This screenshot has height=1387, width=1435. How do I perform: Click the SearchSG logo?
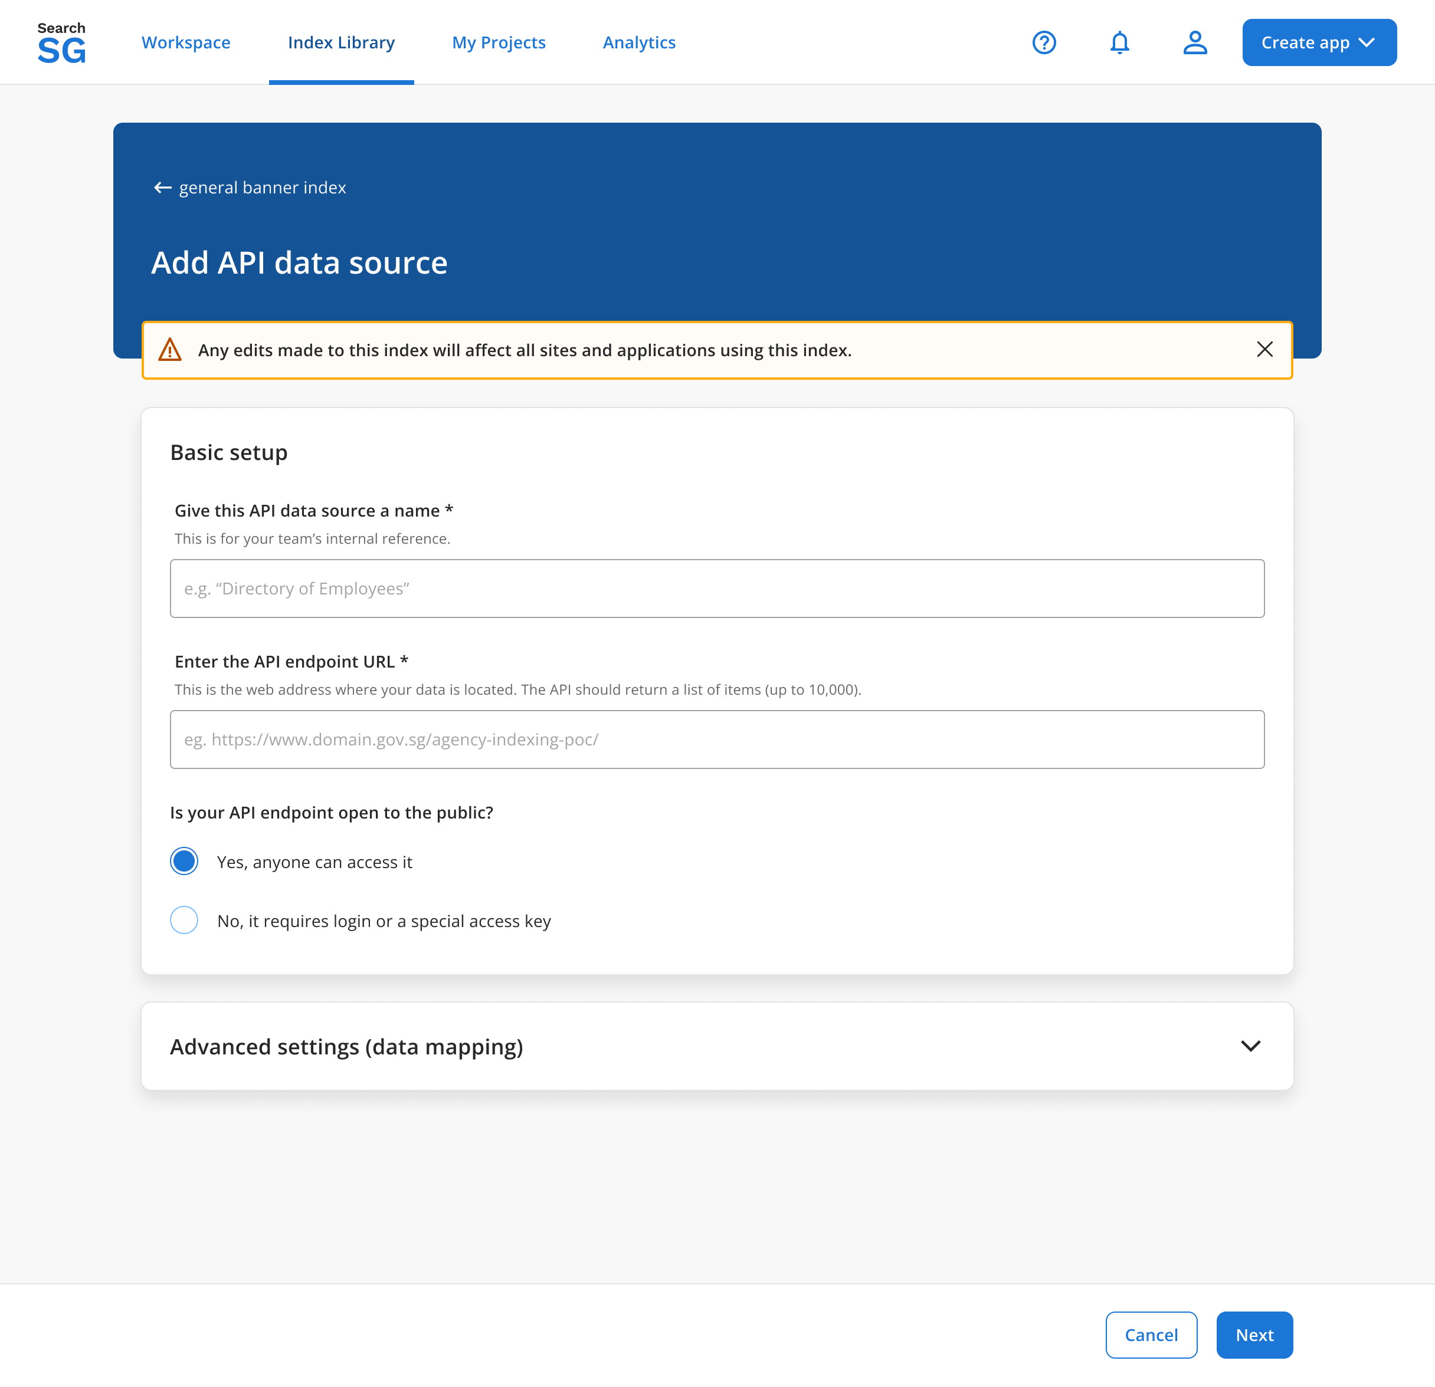pyautogui.click(x=61, y=42)
